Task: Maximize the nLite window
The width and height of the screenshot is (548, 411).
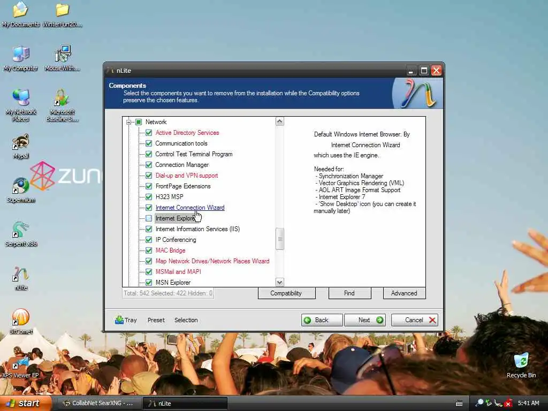Action: coord(424,71)
